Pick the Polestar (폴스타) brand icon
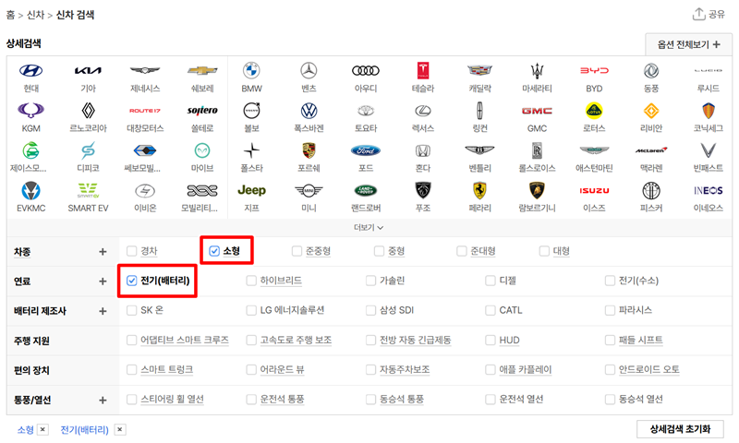This screenshot has height=443, width=739. [x=251, y=150]
